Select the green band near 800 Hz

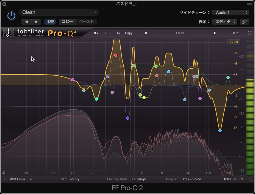133,66
